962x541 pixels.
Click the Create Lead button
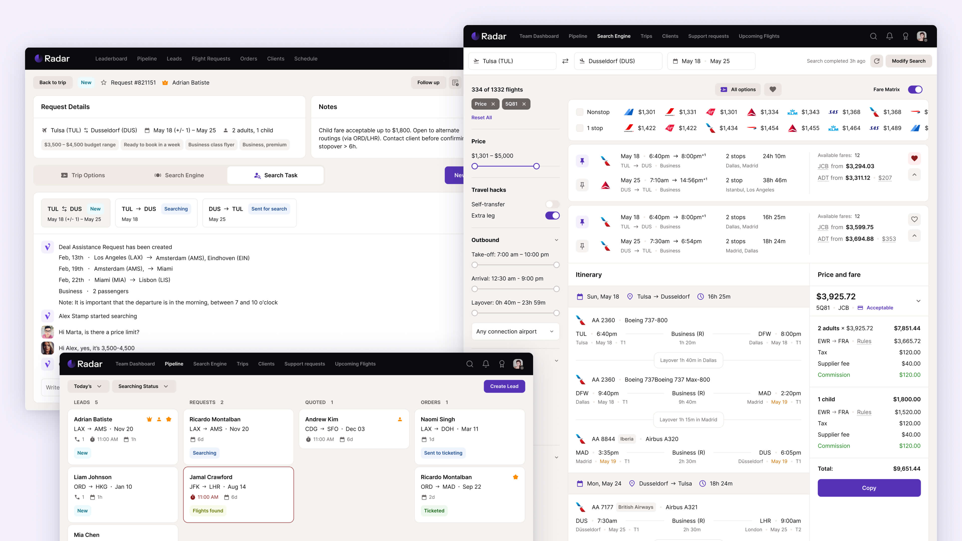coord(504,386)
